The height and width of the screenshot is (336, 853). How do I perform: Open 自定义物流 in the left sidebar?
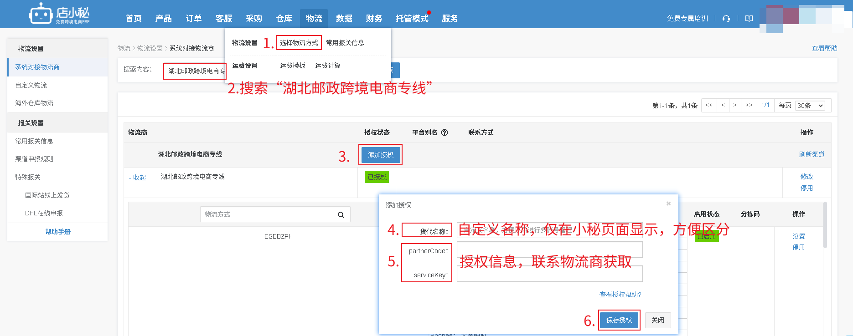(x=31, y=85)
